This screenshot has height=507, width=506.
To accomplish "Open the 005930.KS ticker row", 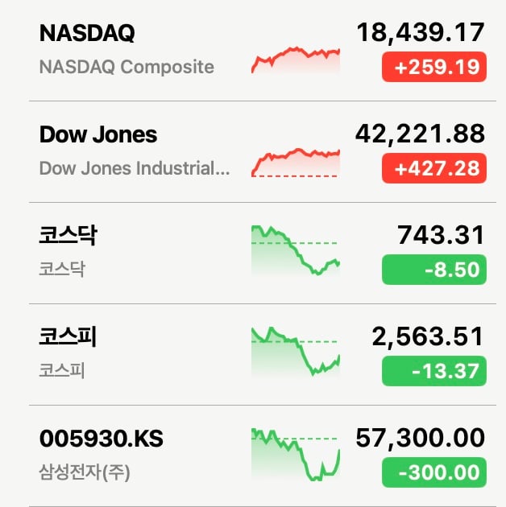I will (x=262, y=456).
